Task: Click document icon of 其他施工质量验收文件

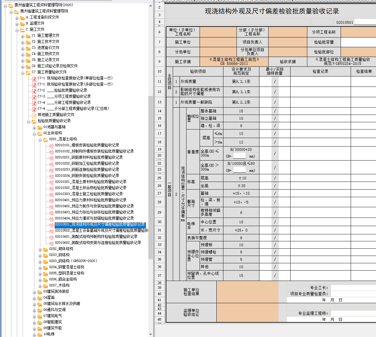Action: (34, 115)
